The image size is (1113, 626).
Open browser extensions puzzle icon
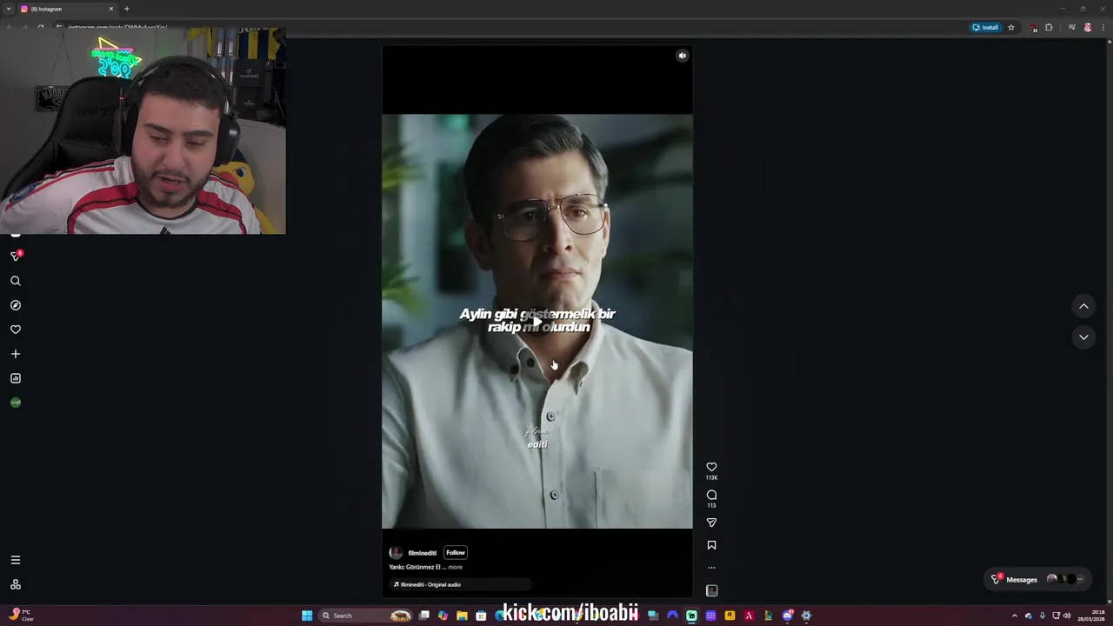pyautogui.click(x=1049, y=27)
